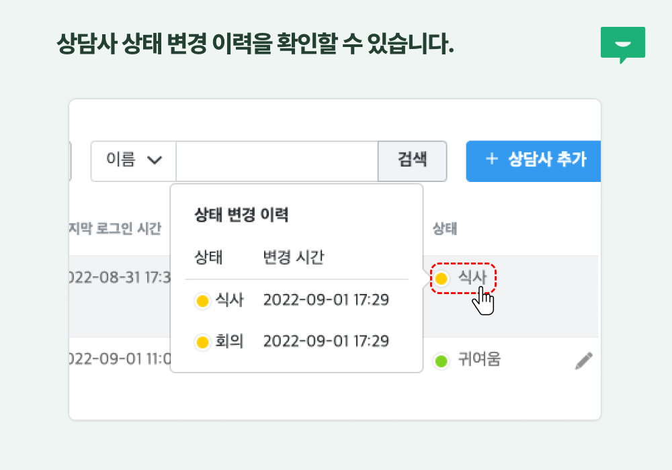
Task: Click the green status dot beside 귀여움
Action: pyautogui.click(x=441, y=361)
